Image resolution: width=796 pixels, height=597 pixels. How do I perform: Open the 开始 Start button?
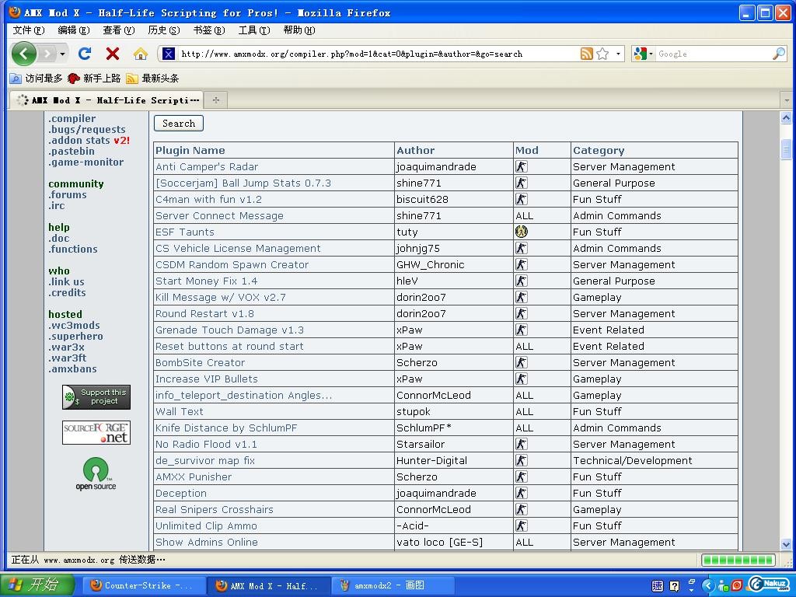[37, 585]
